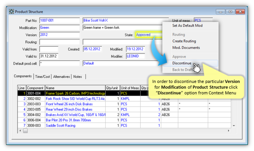This screenshot has width=254, height=151.
Task: Click the vertical scrollbar down arrow
Action: coord(234,126)
